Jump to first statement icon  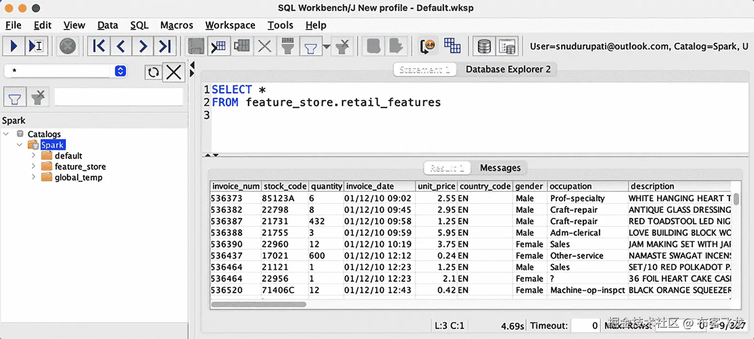99,46
